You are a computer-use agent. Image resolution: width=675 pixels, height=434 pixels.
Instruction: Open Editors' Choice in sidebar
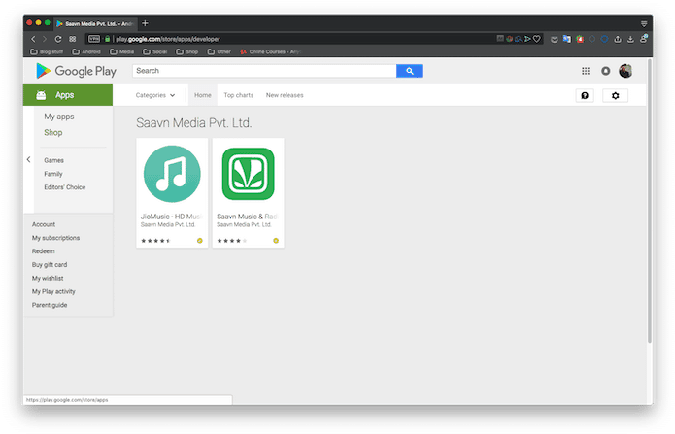(x=64, y=187)
